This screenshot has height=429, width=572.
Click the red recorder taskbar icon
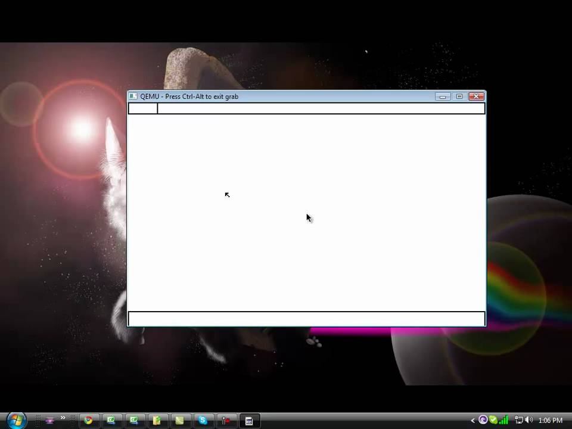pos(226,420)
